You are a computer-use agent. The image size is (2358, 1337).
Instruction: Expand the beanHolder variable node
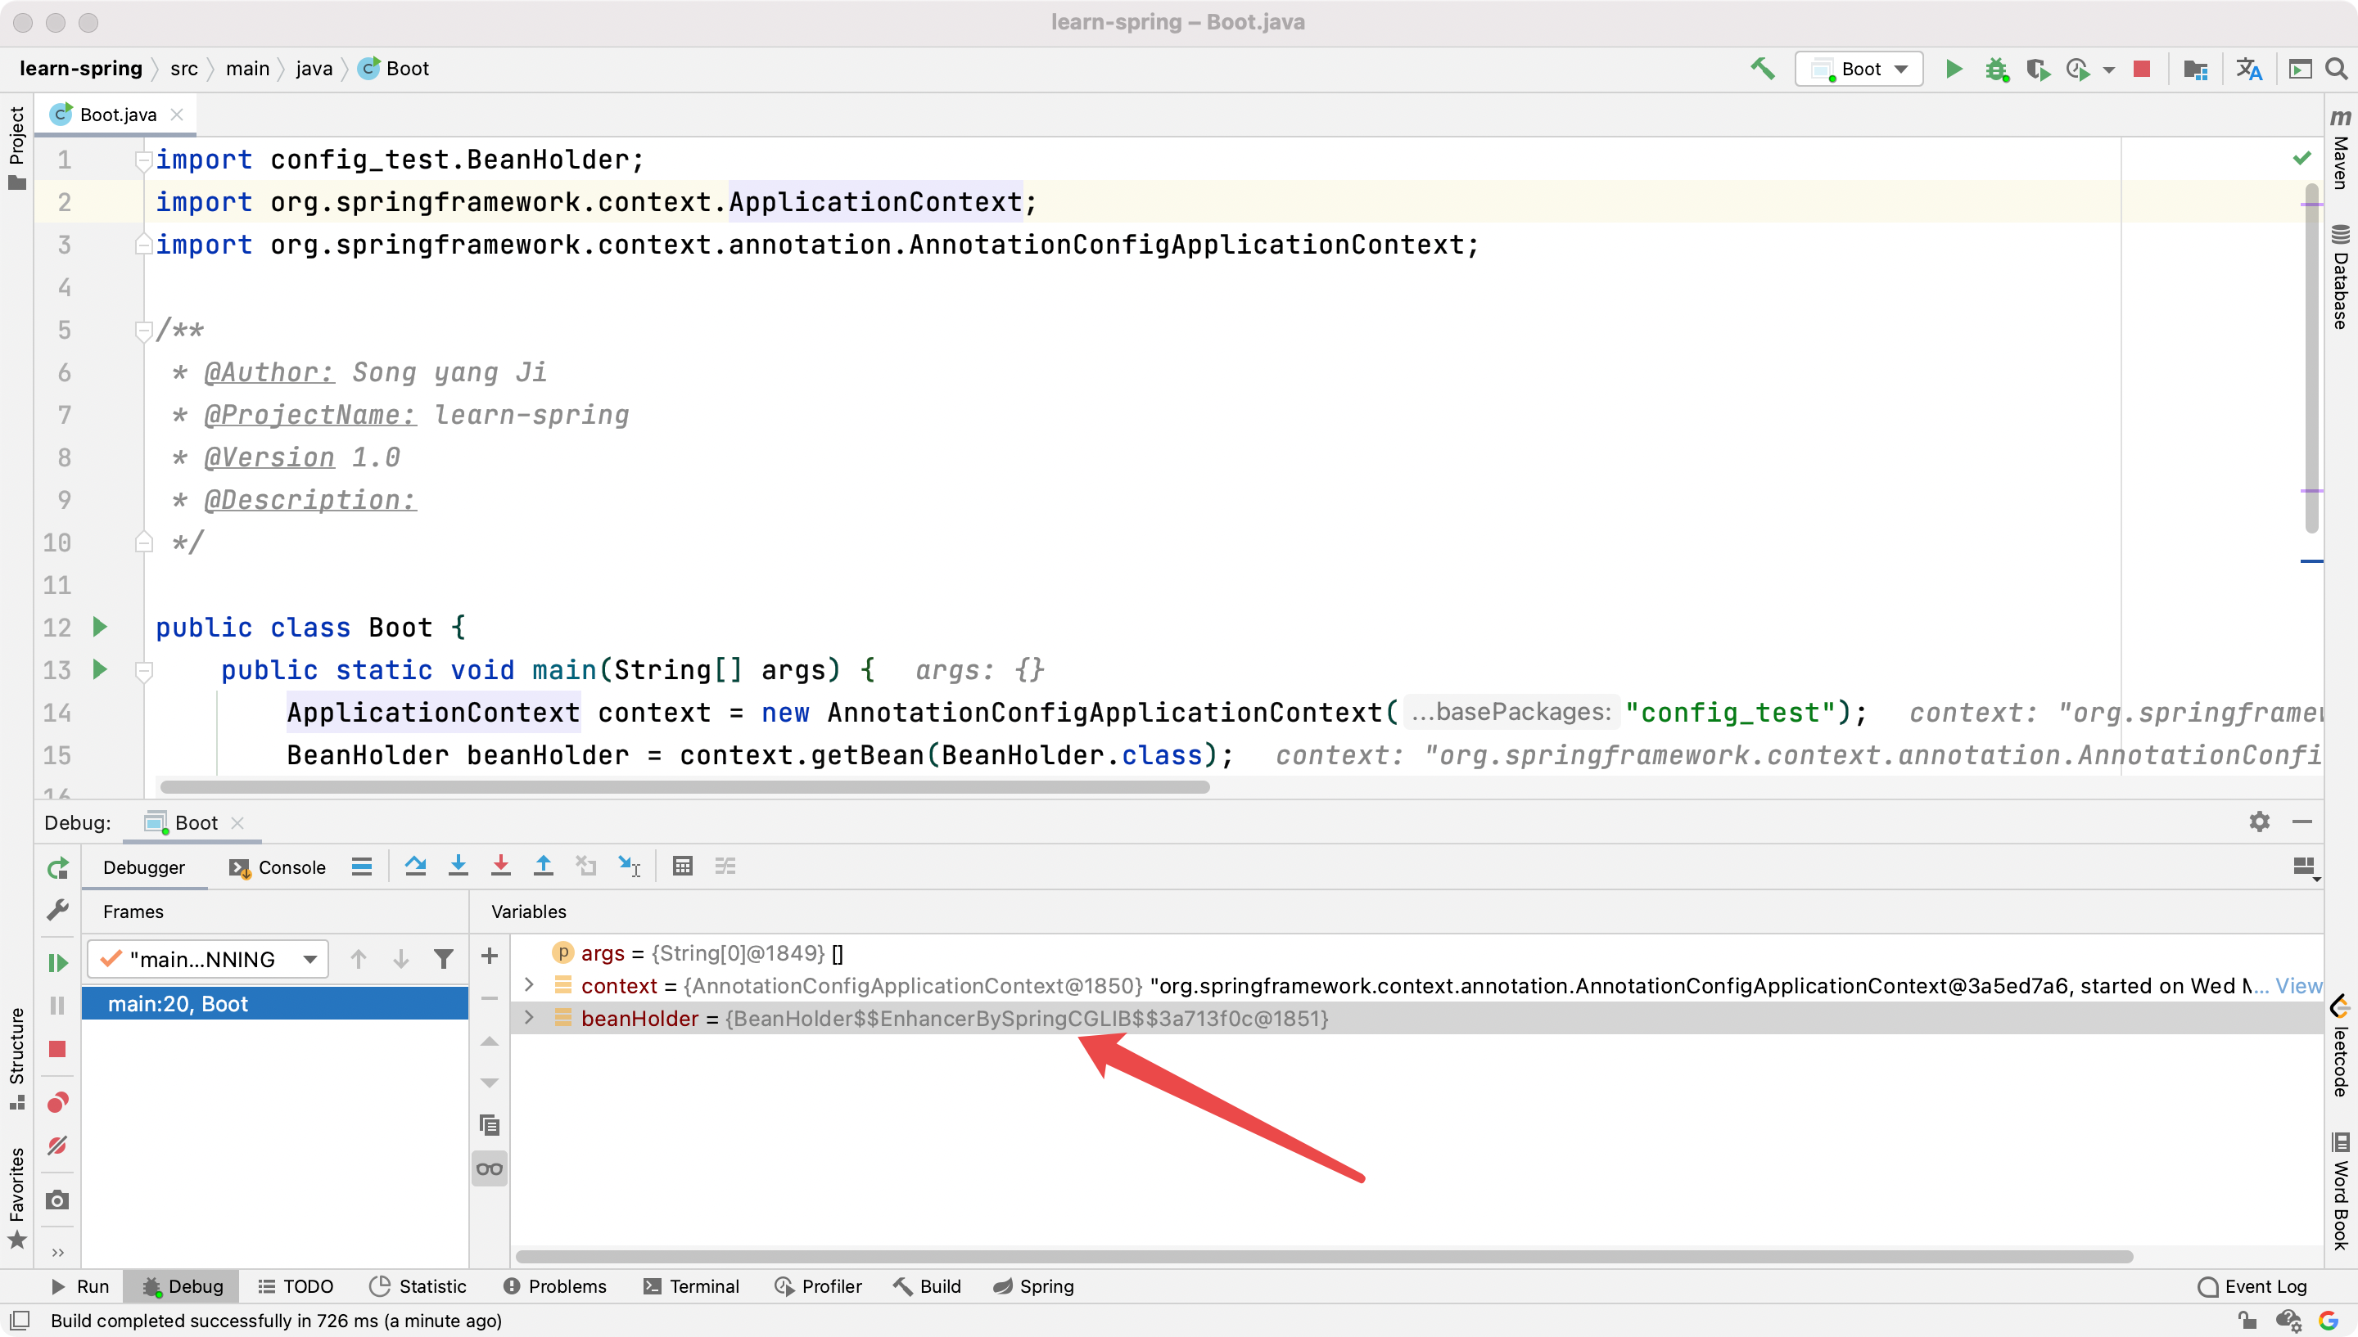point(529,1019)
